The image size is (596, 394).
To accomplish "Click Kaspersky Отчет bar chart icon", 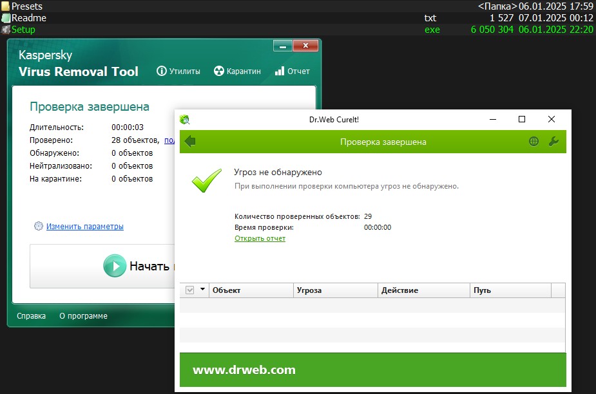I will click(280, 71).
